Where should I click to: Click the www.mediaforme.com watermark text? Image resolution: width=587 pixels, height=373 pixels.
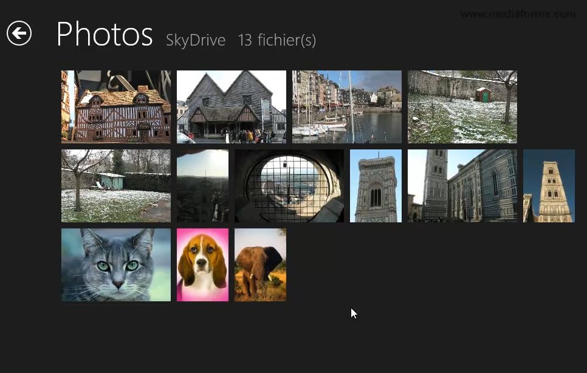tap(518, 14)
